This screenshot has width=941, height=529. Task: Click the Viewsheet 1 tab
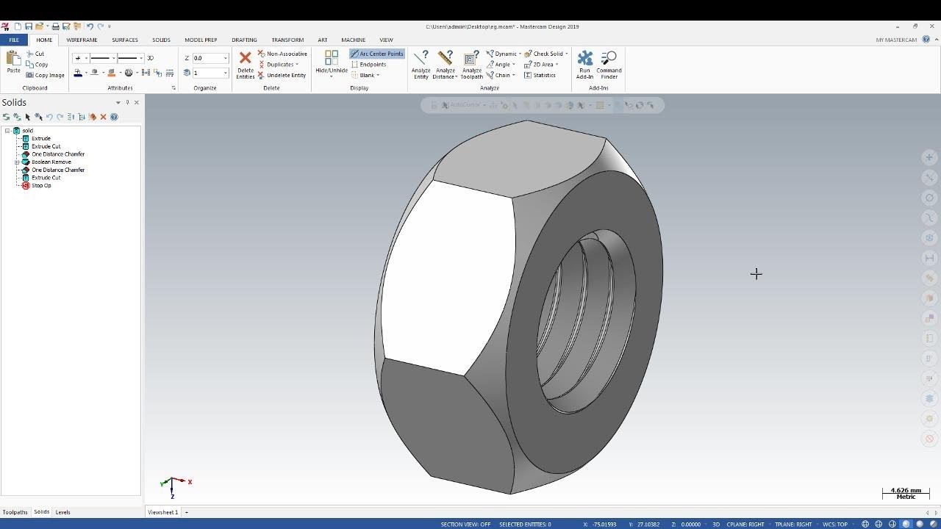162,512
